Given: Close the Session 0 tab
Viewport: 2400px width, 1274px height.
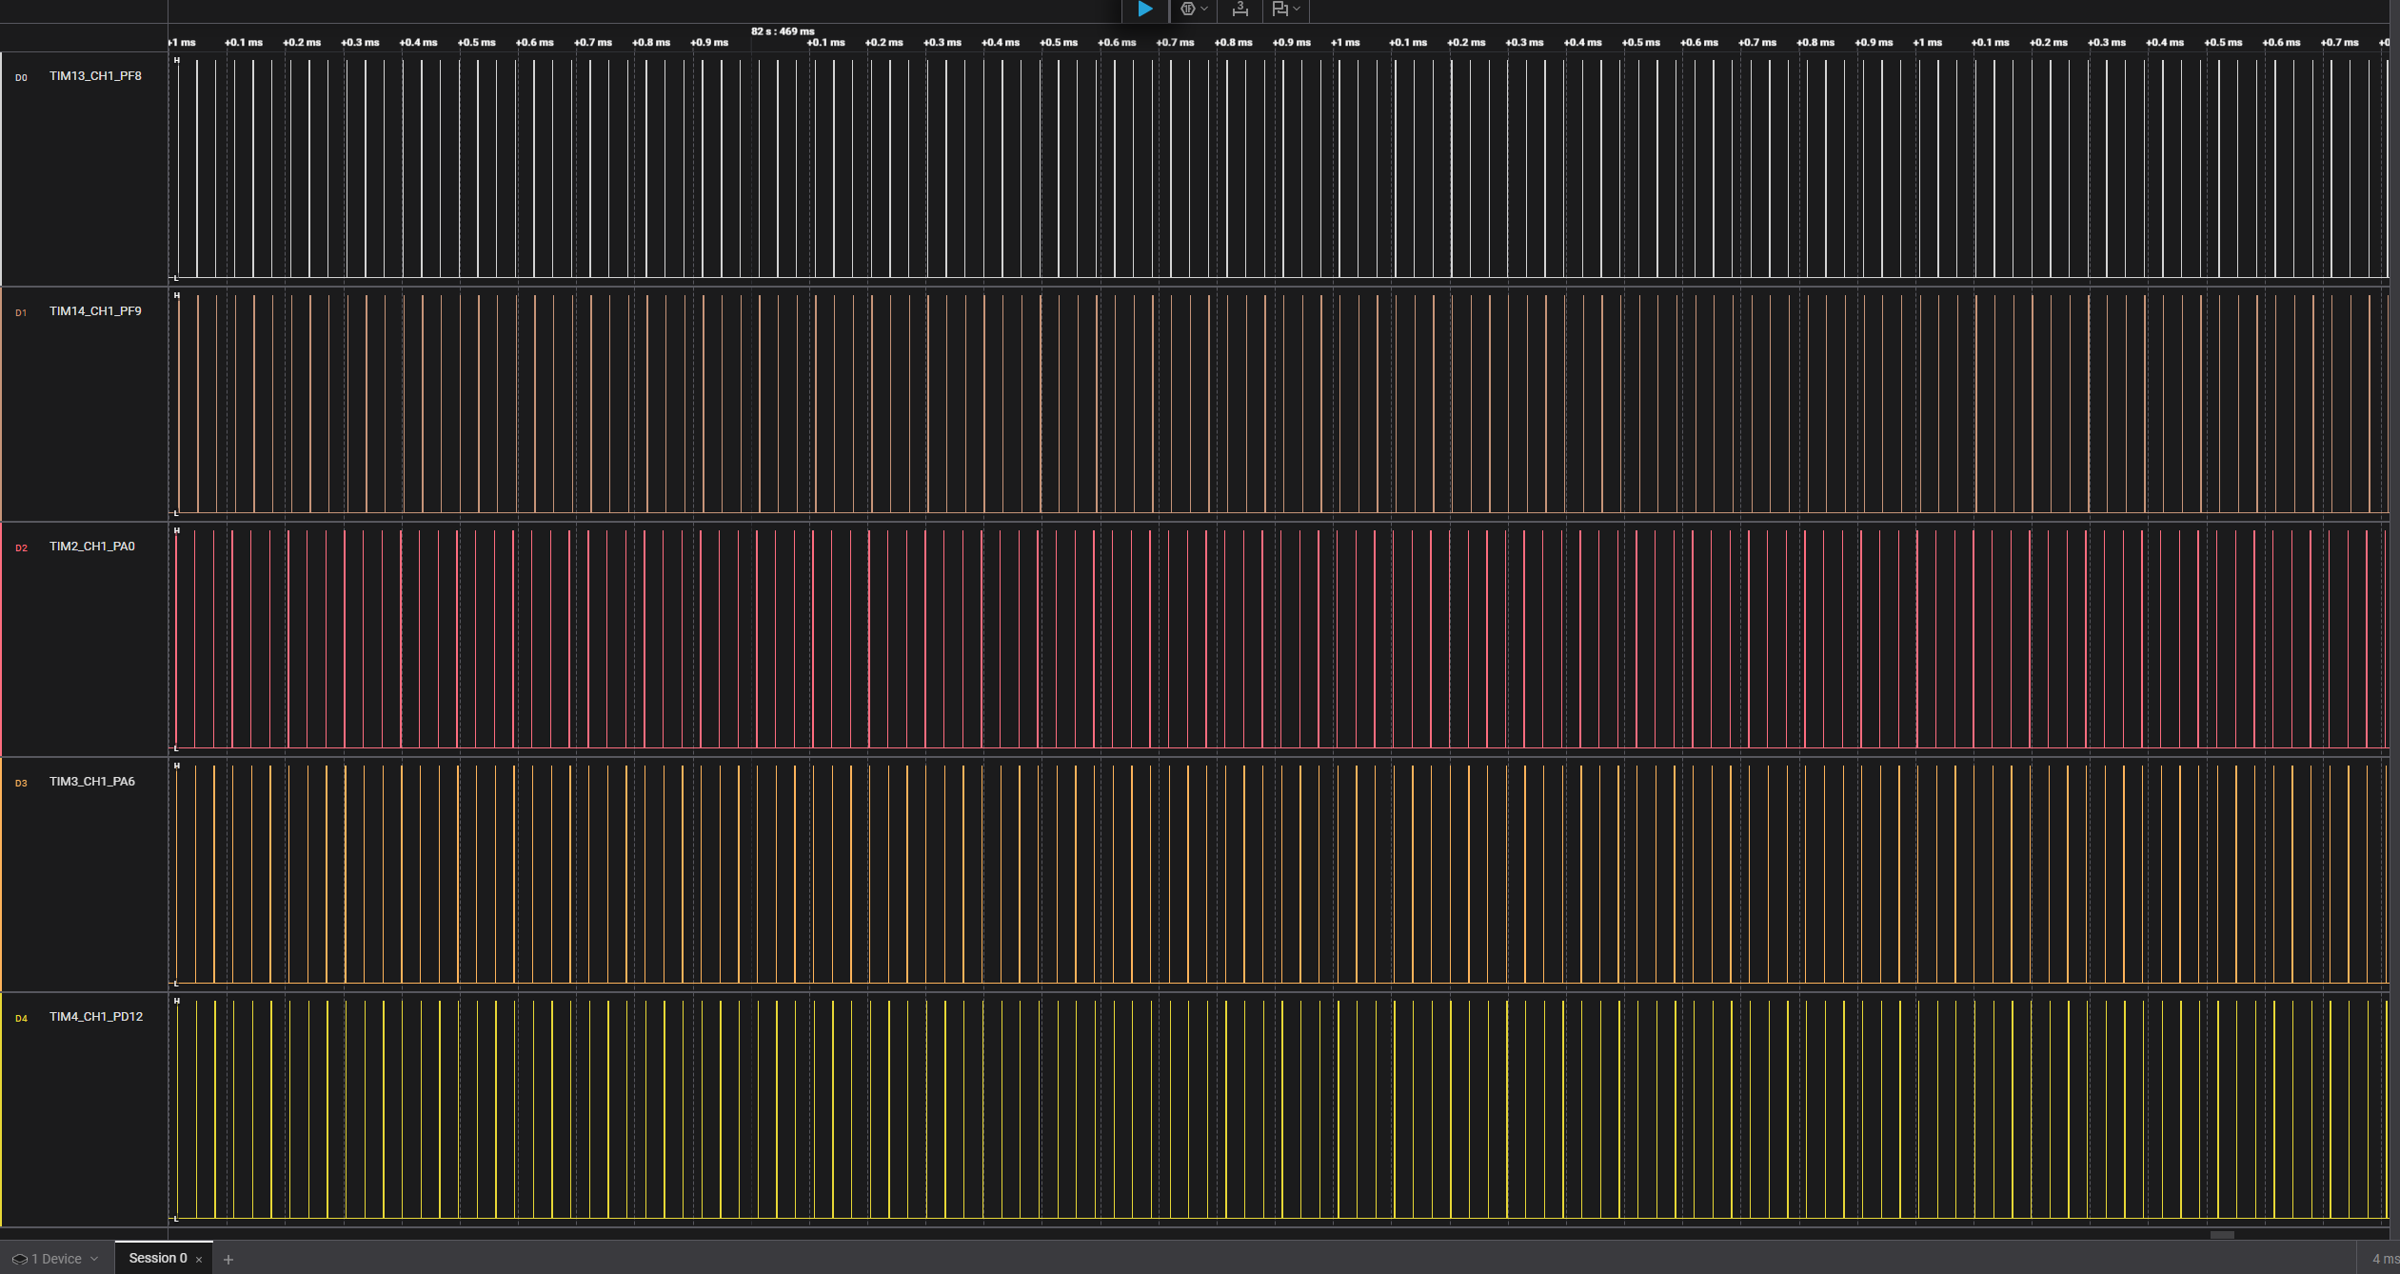Looking at the screenshot, I should click(x=199, y=1259).
